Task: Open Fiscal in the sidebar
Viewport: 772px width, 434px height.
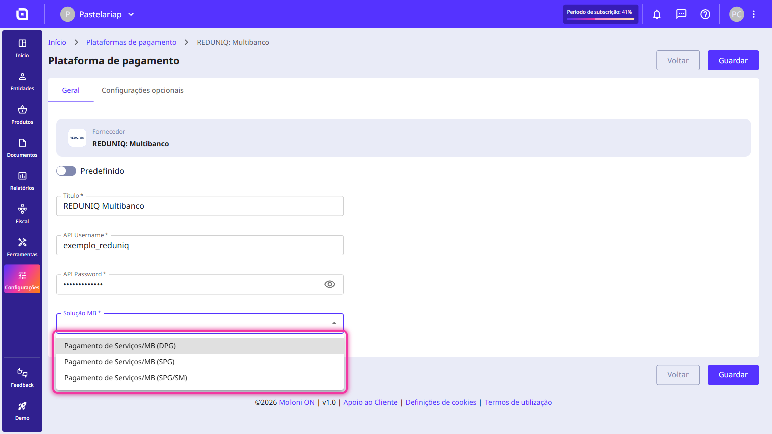Action: (22, 214)
